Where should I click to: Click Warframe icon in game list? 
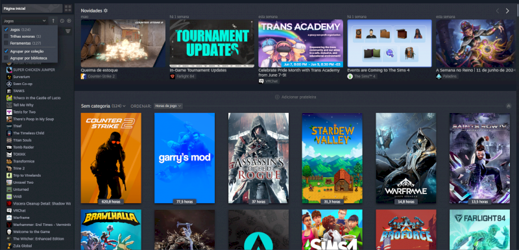[x=9, y=218]
